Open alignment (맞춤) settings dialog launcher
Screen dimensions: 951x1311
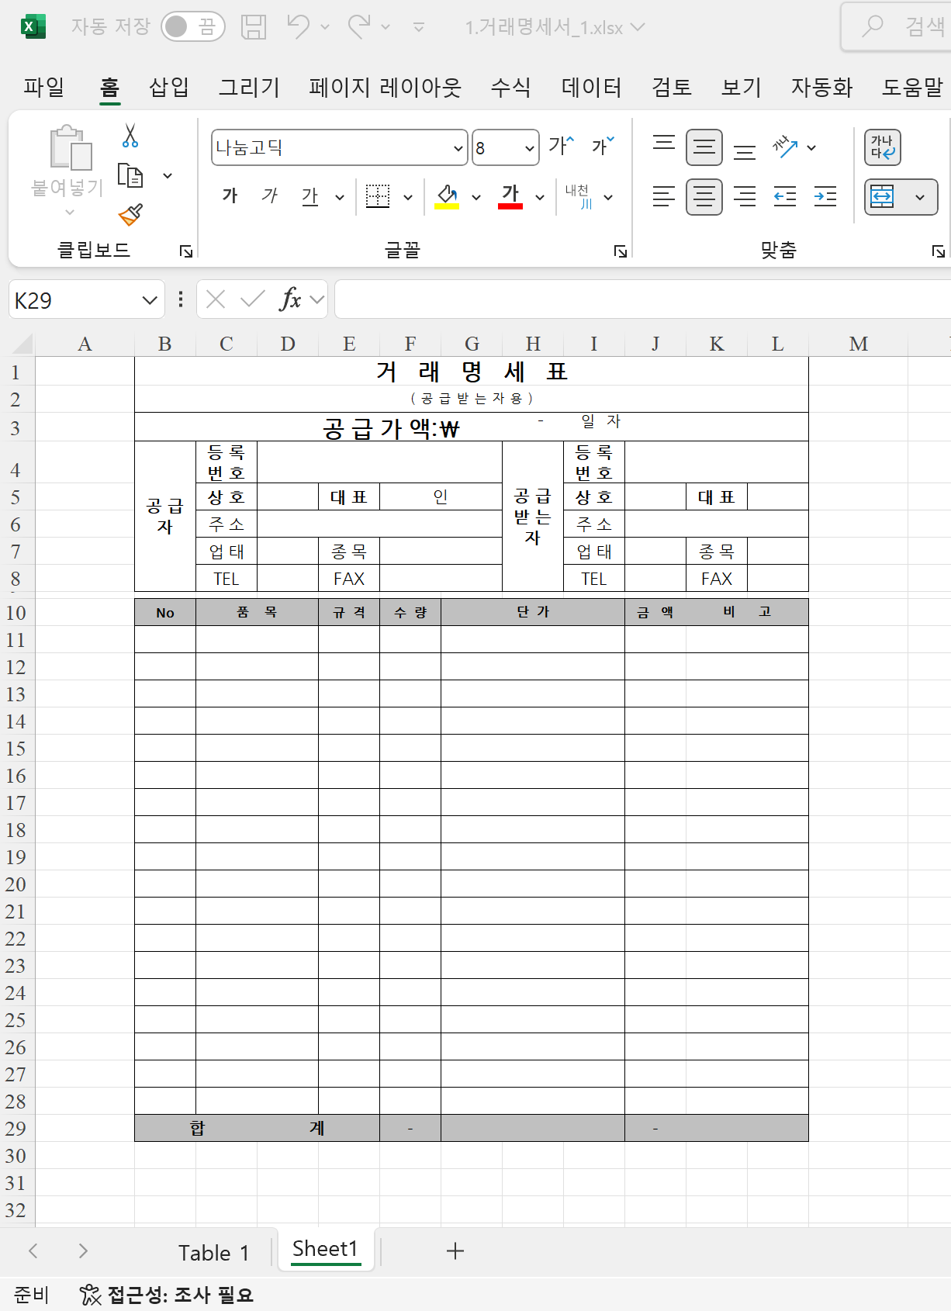click(x=939, y=251)
